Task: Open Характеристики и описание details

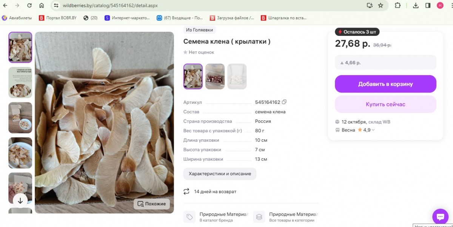Action: tap(220, 174)
